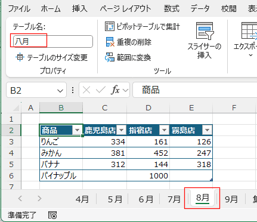Select cell containing 1000
The width and height of the screenshot is (257, 222).
(148, 175)
